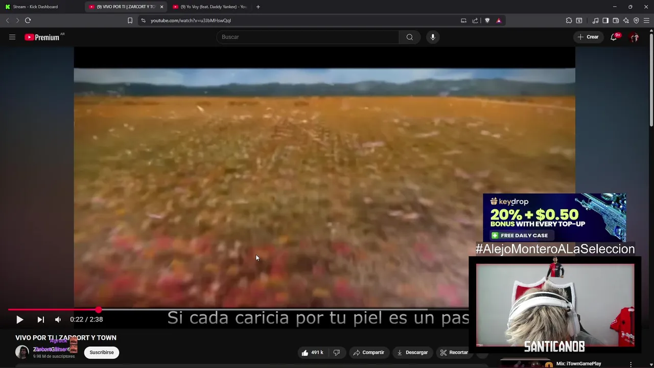Skip to the next video

(x=41, y=319)
